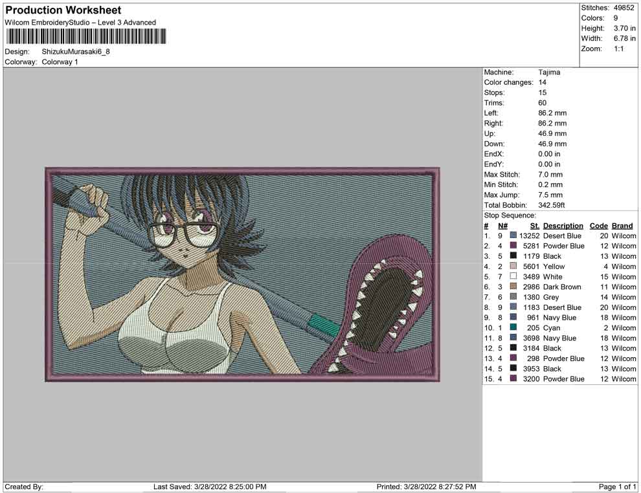This screenshot has width=641, height=493.
Task: Click the Black swatch in stop row 3
Action: click(x=513, y=256)
